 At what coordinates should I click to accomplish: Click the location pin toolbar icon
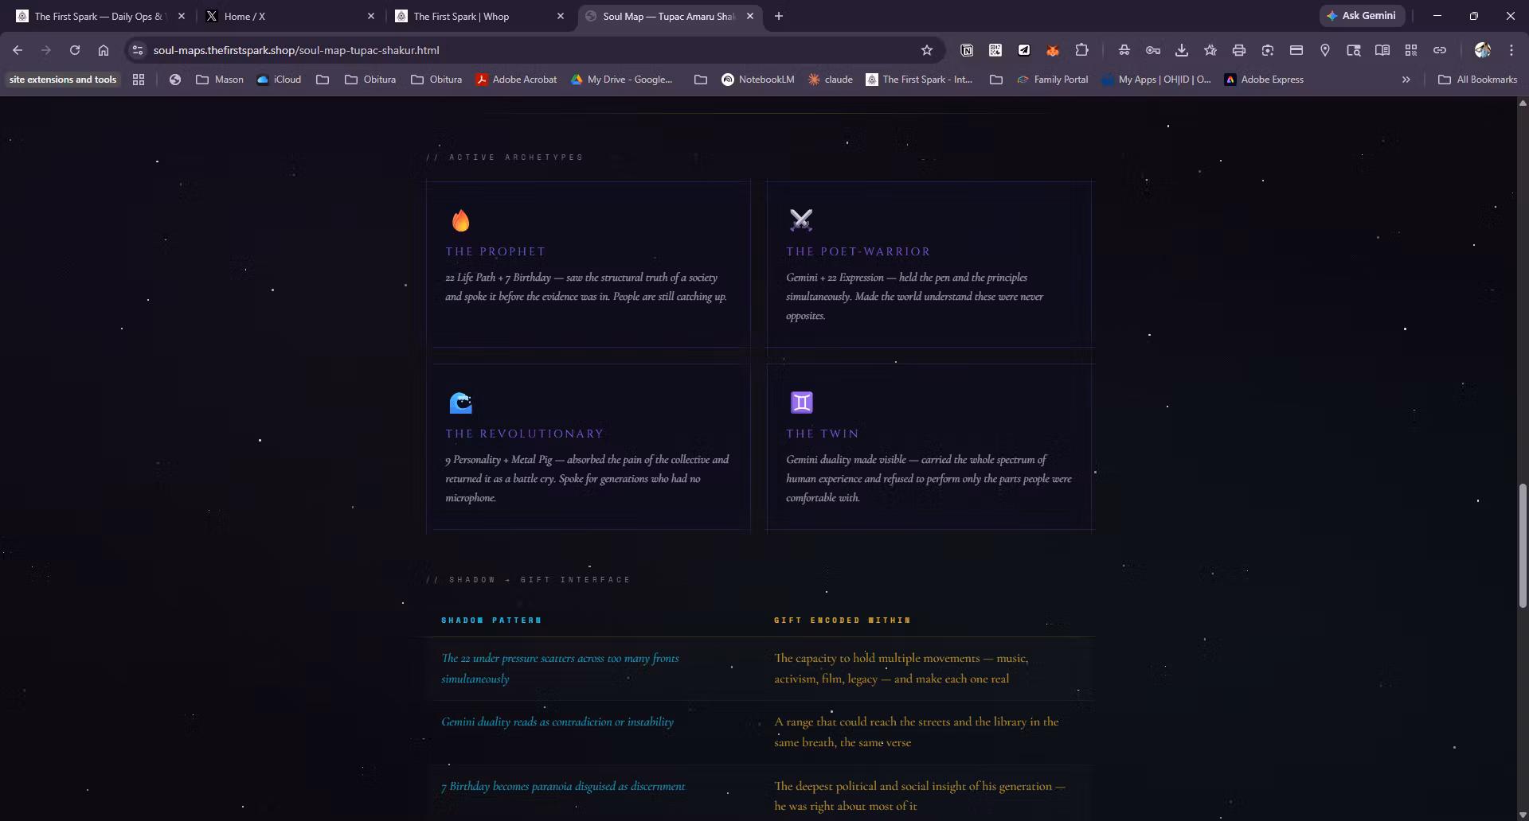click(x=1325, y=50)
